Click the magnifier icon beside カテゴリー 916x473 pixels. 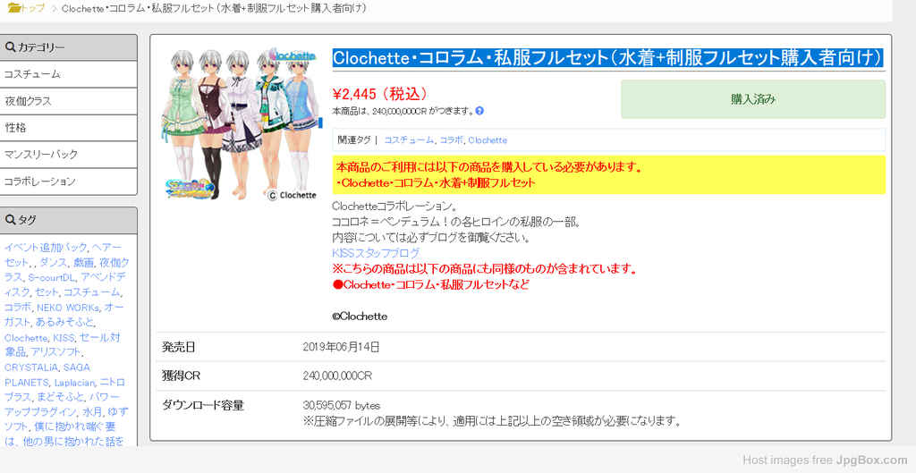[10, 47]
